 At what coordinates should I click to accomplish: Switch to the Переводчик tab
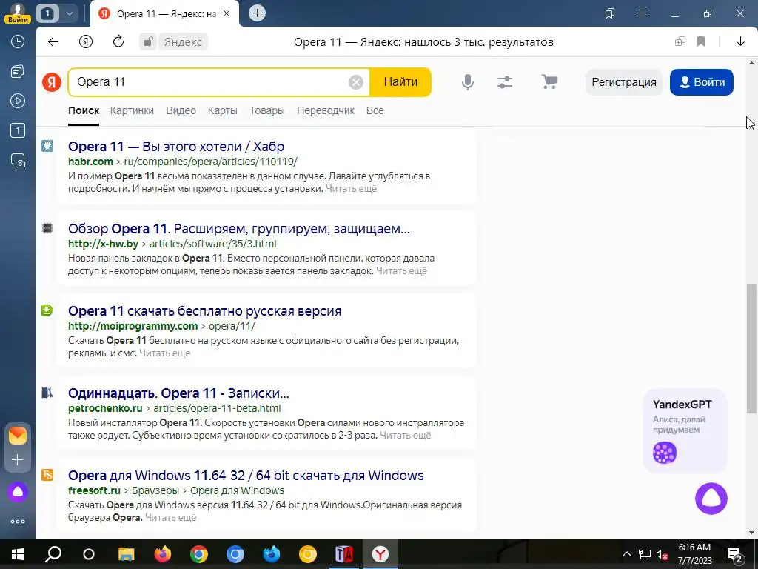[326, 111]
